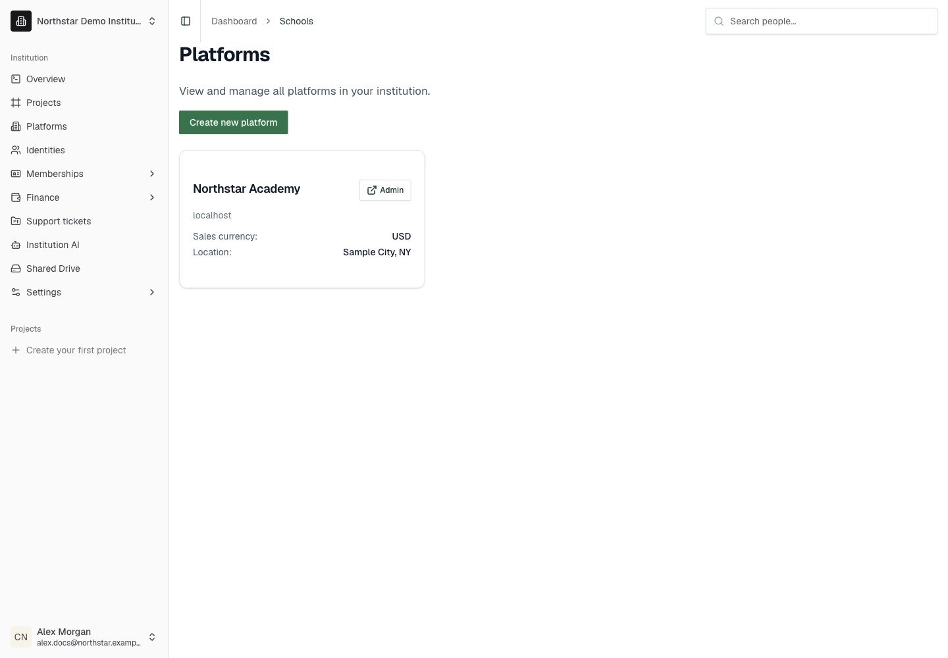Viewport: 948px width, 658px height.
Task: Open the Northstar Academy card title
Action: click(246, 189)
